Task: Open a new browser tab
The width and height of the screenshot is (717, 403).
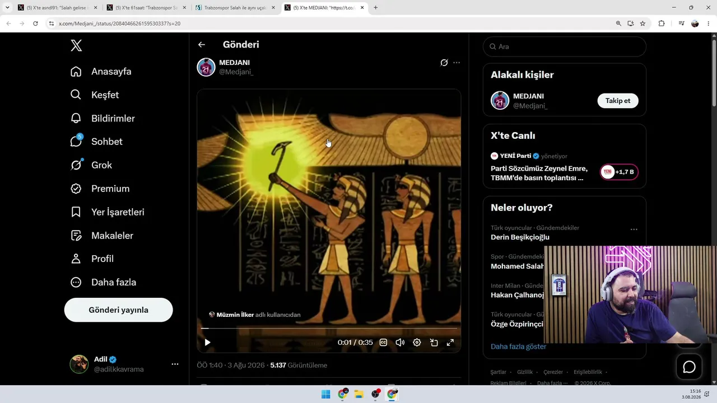Action: 375,8
